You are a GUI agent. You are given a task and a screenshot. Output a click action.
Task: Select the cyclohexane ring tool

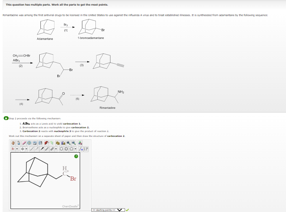[61, 149]
